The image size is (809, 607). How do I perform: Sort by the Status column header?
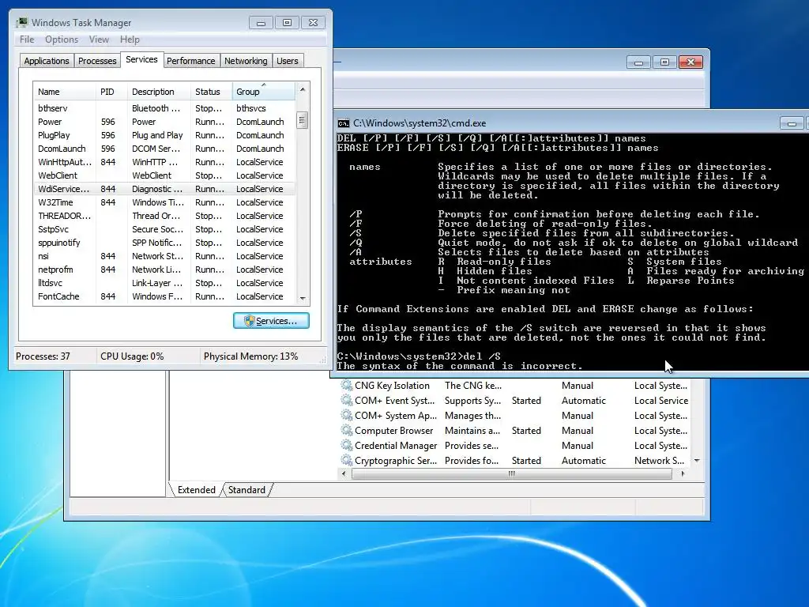point(212,92)
